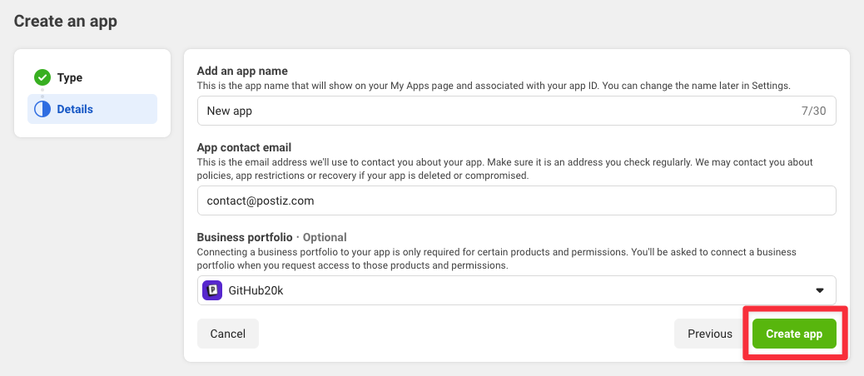Click the 'Create an app' heading
The height and width of the screenshot is (376, 864).
66,22
